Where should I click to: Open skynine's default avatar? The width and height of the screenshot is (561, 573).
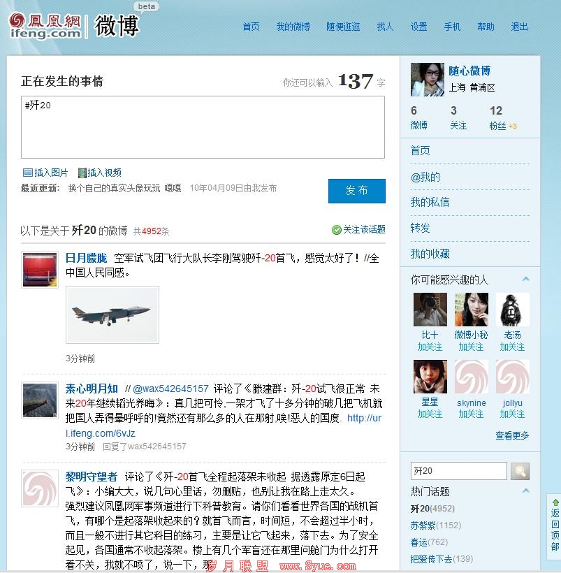472,377
